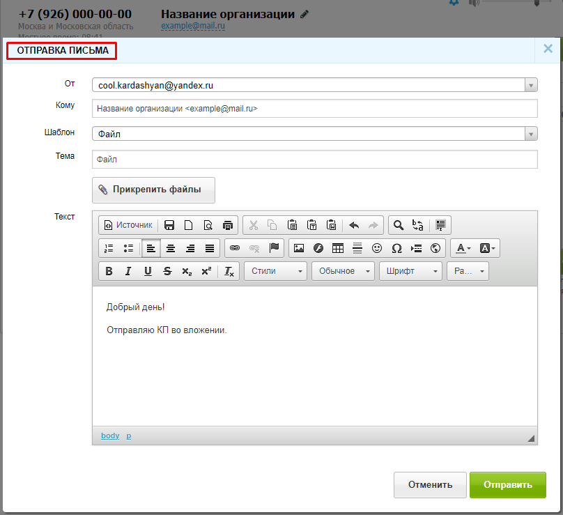This screenshot has height=515, width=563.
Task: Click the editor resize corner handle
Action: tap(531, 438)
